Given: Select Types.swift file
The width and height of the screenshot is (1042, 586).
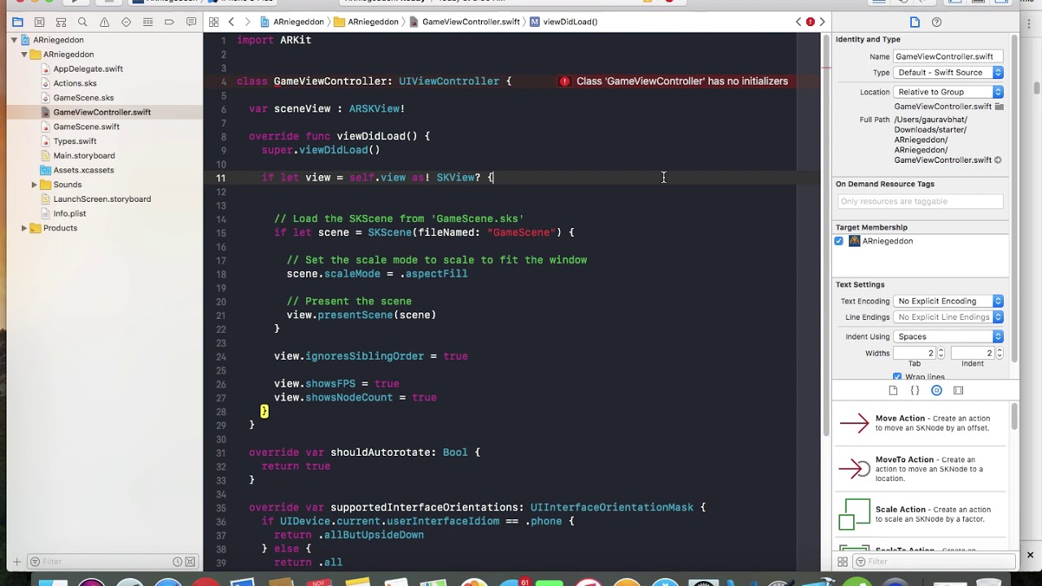Looking at the screenshot, I should (75, 142).
